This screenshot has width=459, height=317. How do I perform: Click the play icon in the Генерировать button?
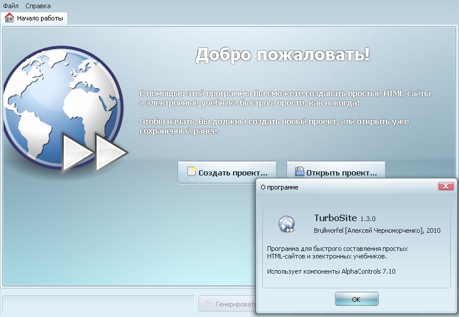coord(208,304)
